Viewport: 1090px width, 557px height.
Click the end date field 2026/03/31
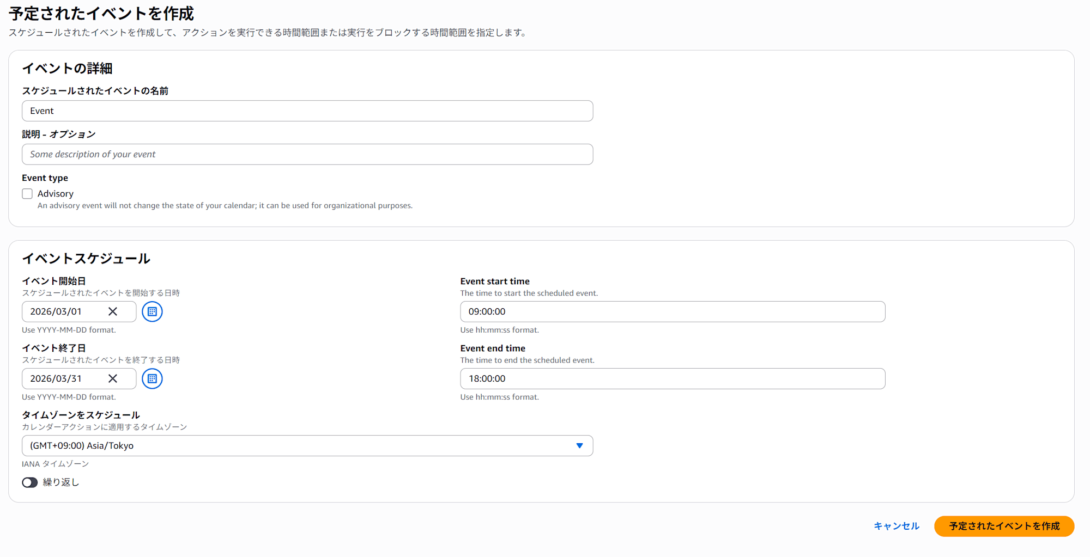pos(63,378)
